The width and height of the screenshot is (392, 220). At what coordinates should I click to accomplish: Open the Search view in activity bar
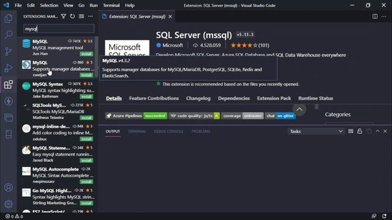click(x=9, y=34)
